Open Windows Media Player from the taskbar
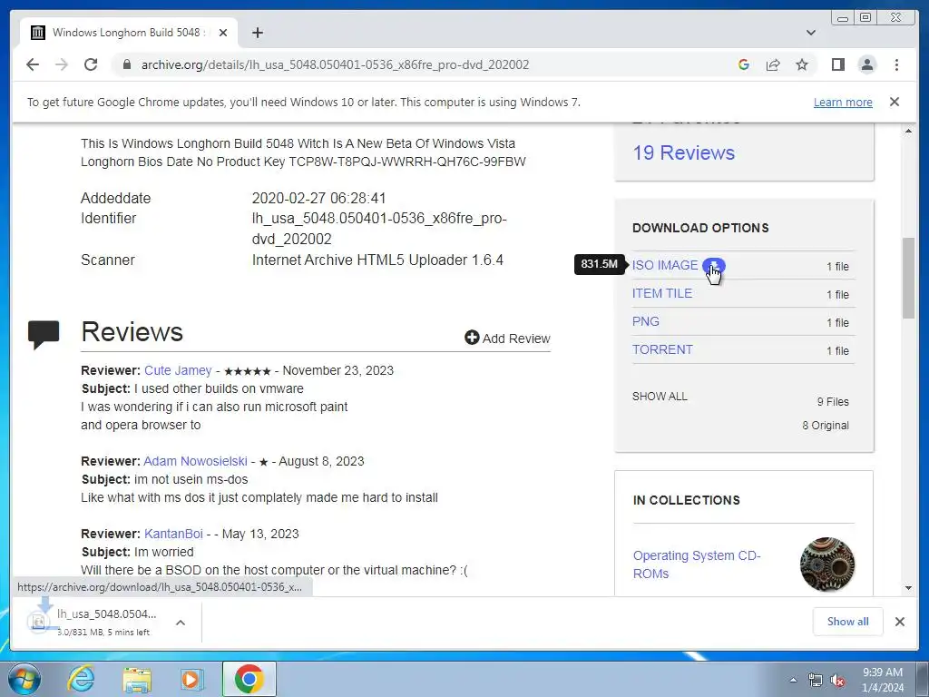Image resolution: width=929 pixels, height=697 pixels. click(191, 679)
